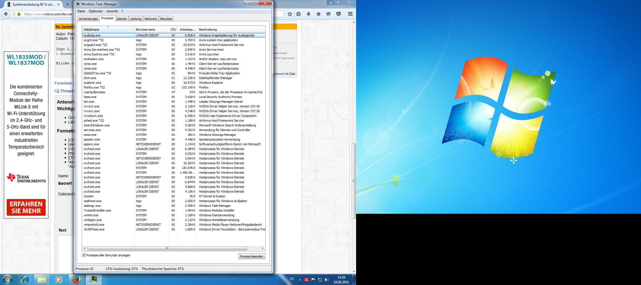Switch to the Benutzer tab
This screenshot has height=285, width=641.
coord(166,19)
